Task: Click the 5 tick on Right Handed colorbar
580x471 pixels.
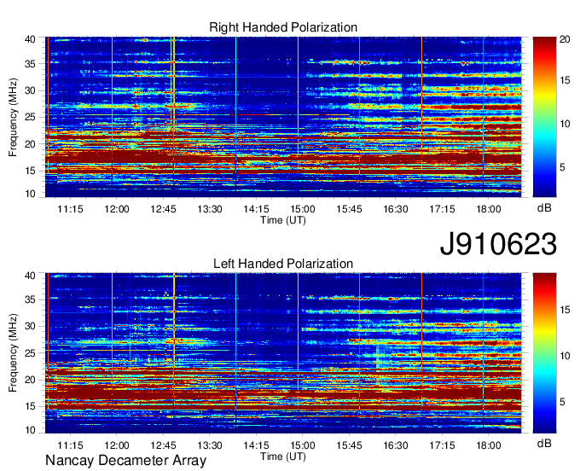Action: click(562, 167)
